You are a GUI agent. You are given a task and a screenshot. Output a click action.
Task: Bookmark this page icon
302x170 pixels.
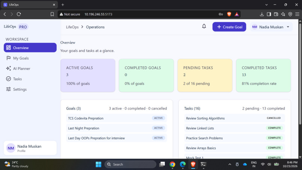[x=52, y=14]
